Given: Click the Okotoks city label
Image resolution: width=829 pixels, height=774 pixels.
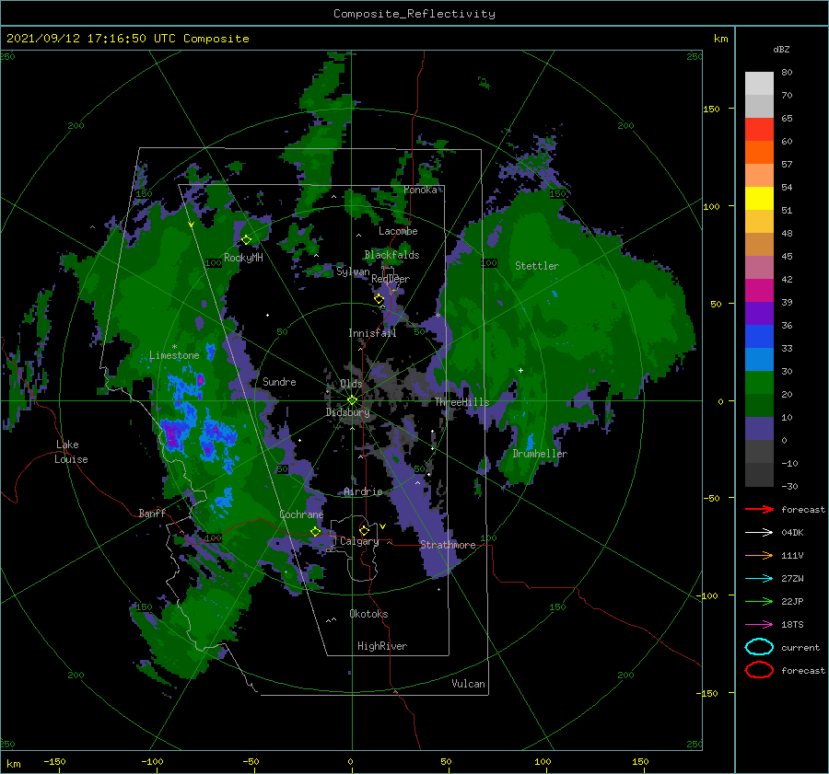Looking at the screenshot, I should (368, 614).
